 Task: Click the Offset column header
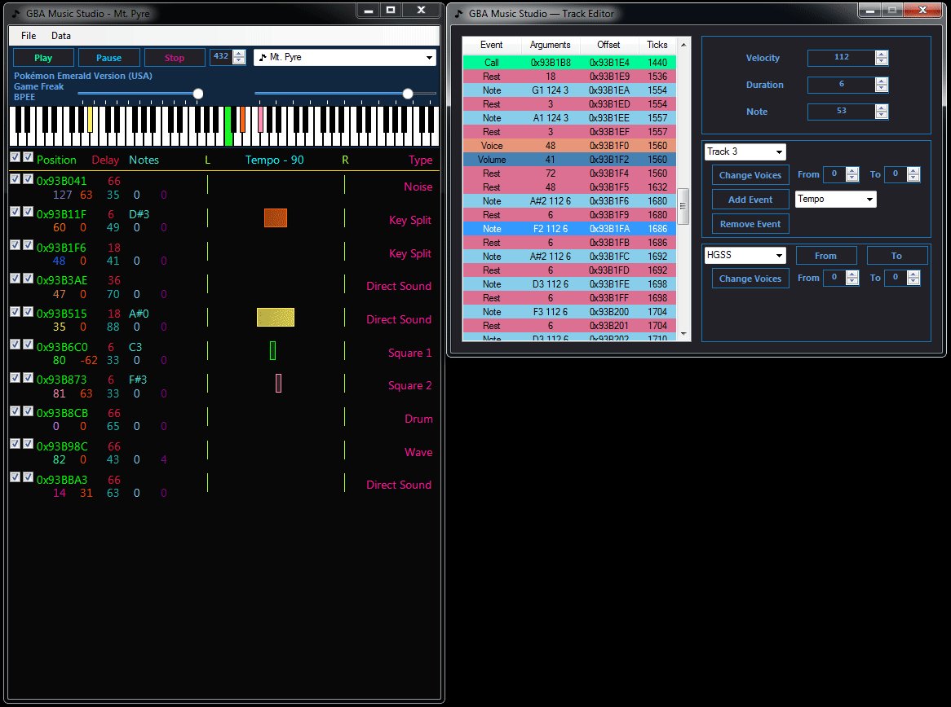[608, 45]
